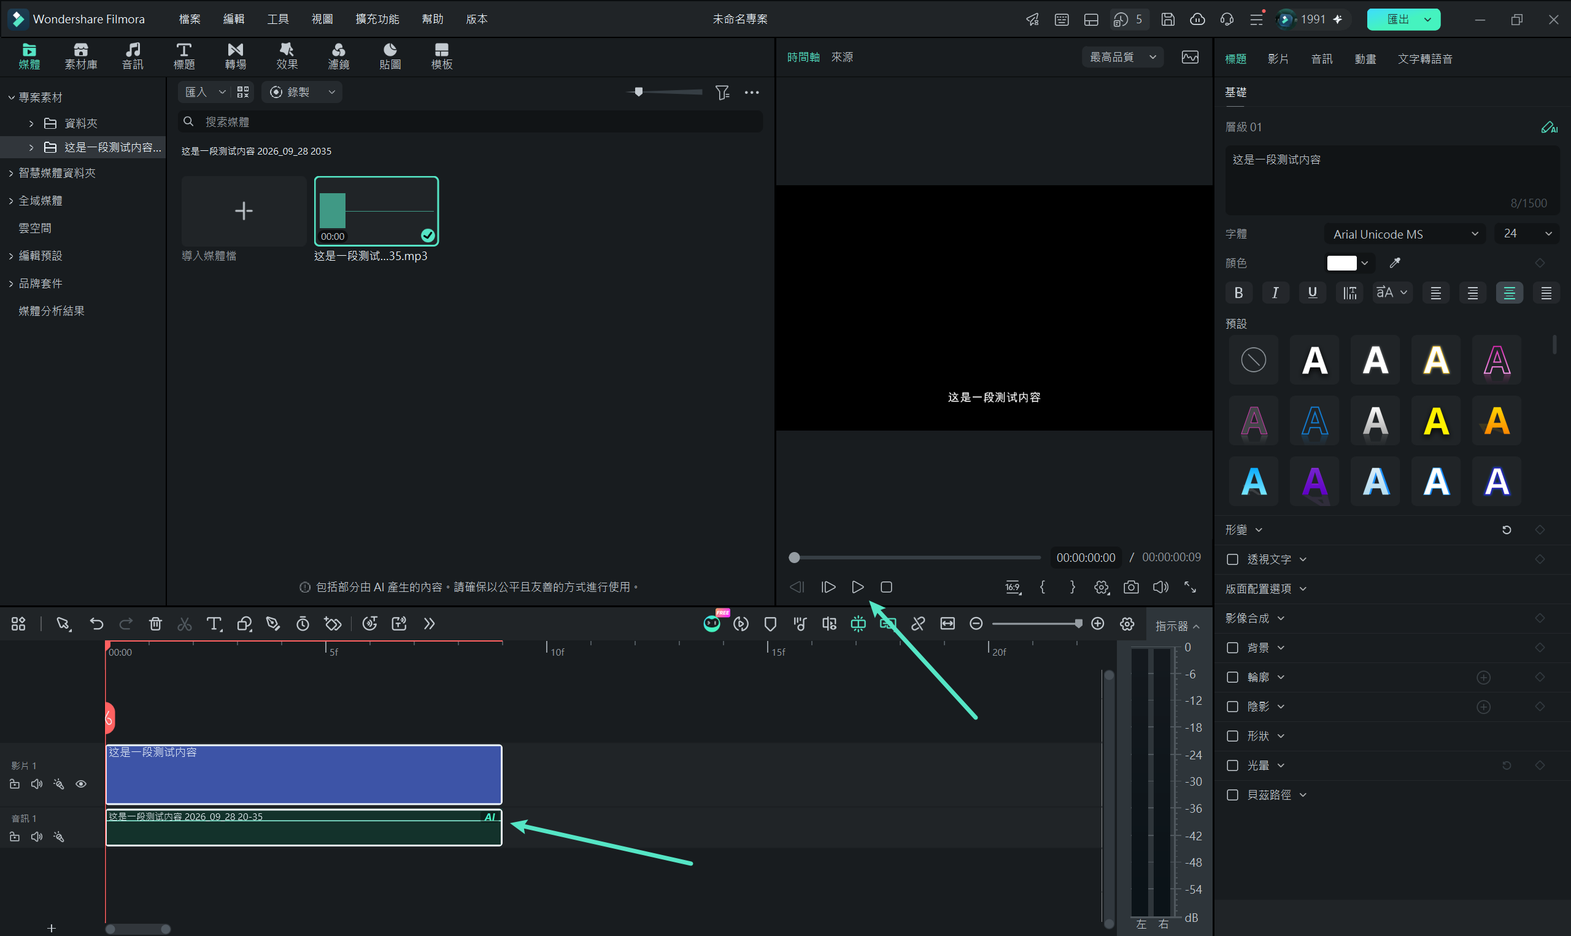Open the 最高品質 quality dropdown

[x=1123, y=58]
